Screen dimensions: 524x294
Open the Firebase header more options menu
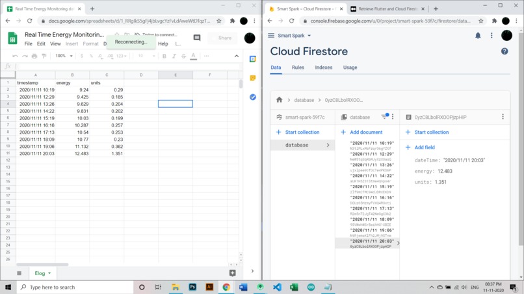coord(491,36)
